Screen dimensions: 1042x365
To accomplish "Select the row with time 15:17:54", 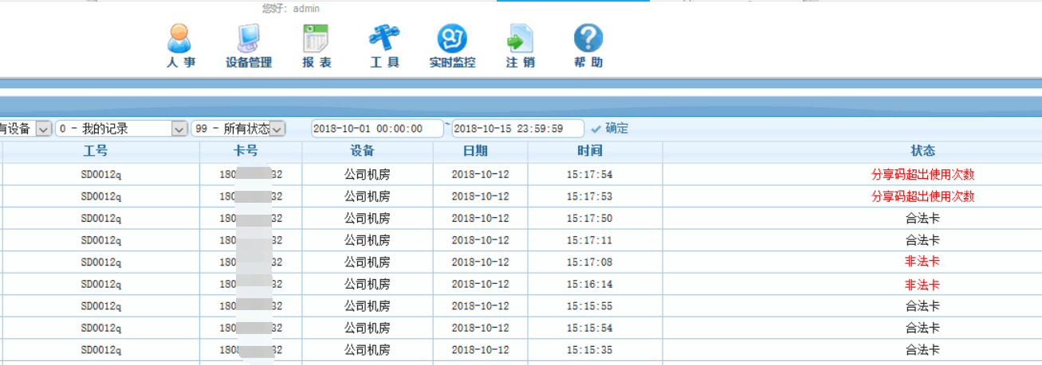I will coord(589,174).
